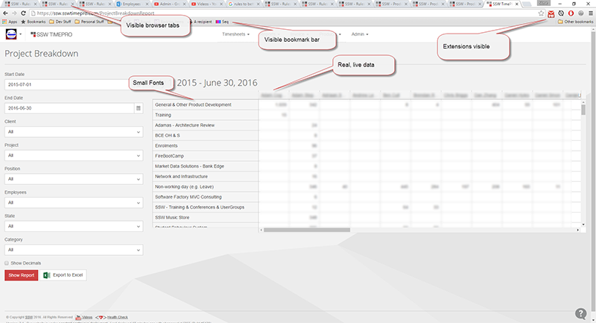
Task: Expand the Position dropdown
Action: tap(73, 180)
